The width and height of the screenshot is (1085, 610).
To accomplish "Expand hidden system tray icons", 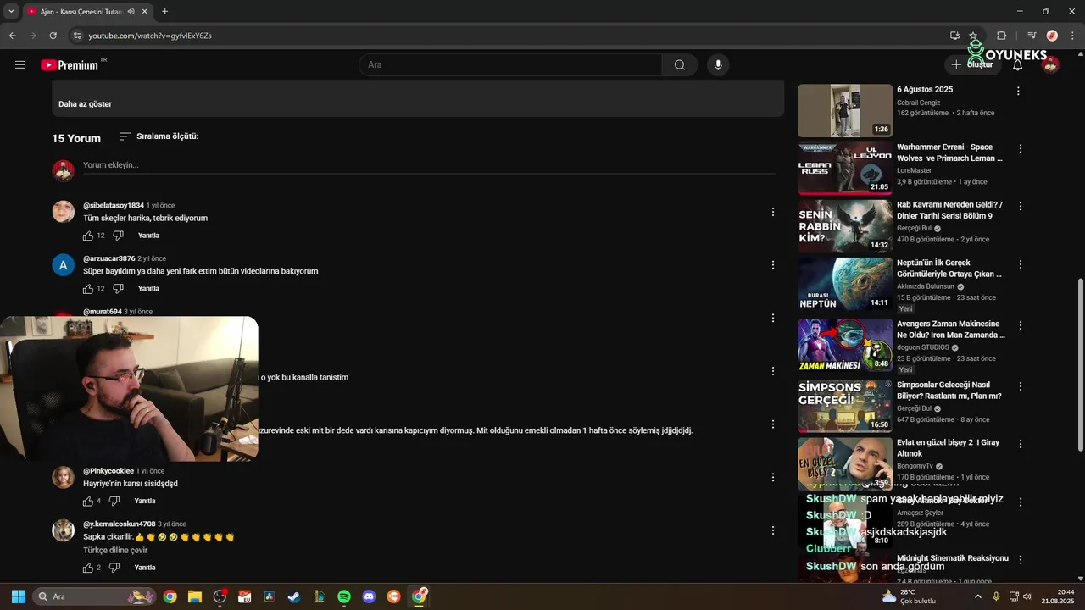I will [x=977, y=596].
